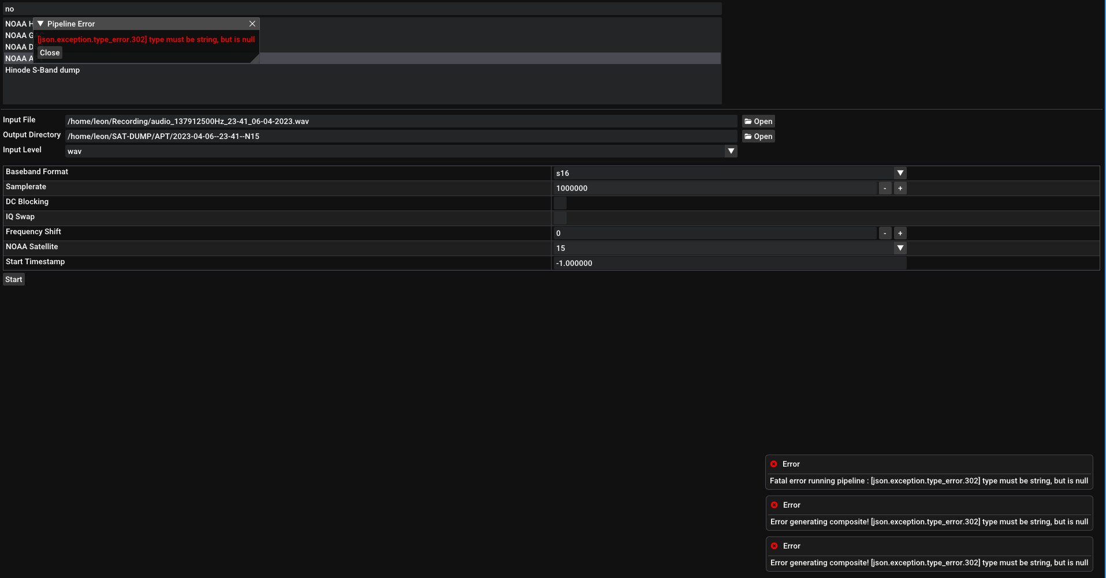1106x578 pixels.
Task: Enable the DC Blocking checkbox
Action: (x=560, y=203)
